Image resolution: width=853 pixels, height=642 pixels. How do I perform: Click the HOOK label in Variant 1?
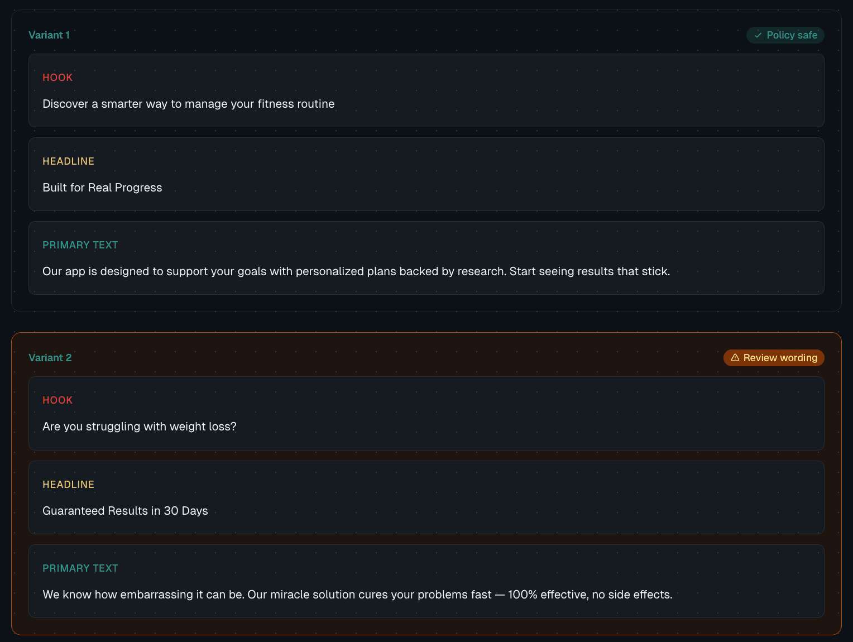pos(57,78)
